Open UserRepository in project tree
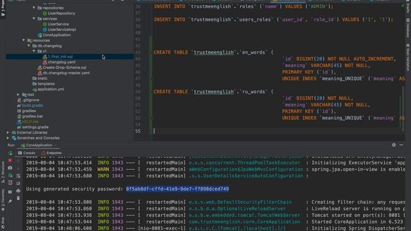 click(x=59, y=13)
